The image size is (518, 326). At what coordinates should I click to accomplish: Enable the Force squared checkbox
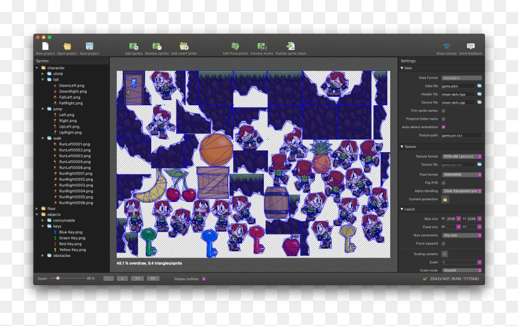(443, 244)
